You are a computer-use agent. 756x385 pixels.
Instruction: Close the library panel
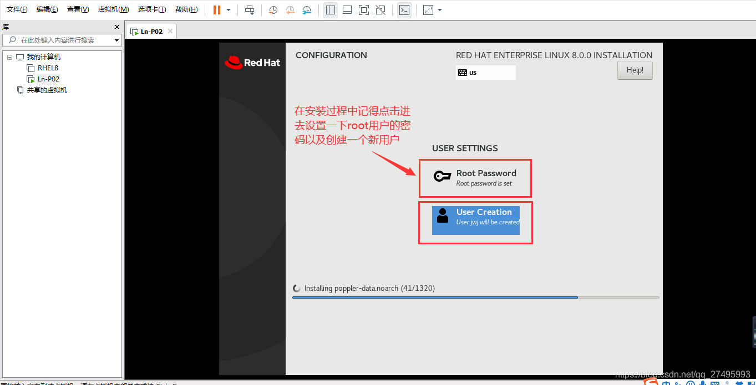click(x=117, y=27)
